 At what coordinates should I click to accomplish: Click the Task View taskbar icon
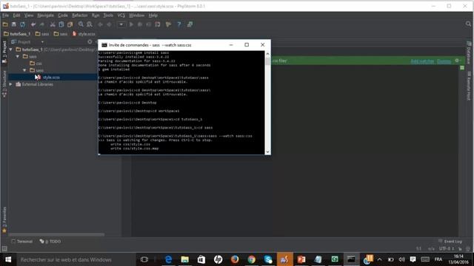click(x=144, y=259)
